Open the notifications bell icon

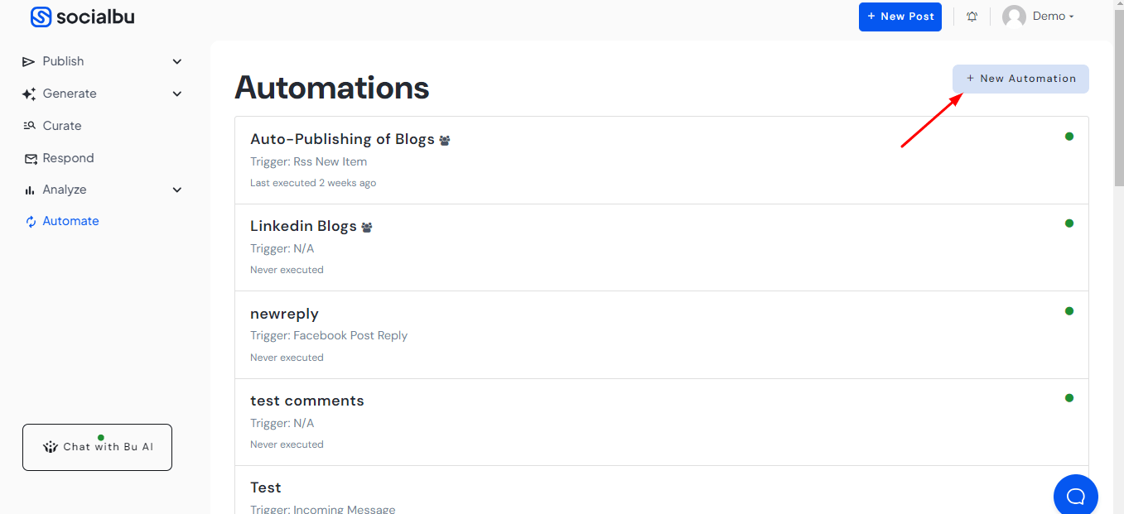tap(972, 15)
